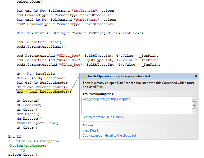The image size is (204, 158).
Task: Place cursor on dr = cmd.ExecuteReader() line
Action: pos(42,87)
